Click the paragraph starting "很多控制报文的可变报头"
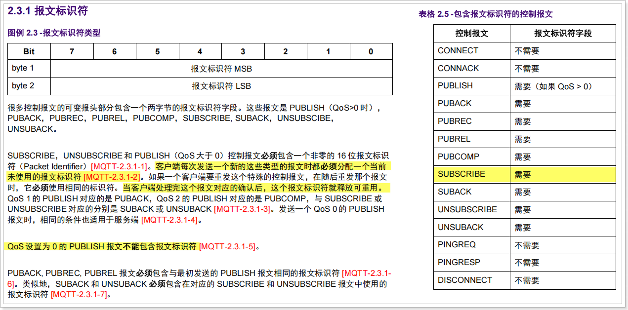 click(195, 118)
